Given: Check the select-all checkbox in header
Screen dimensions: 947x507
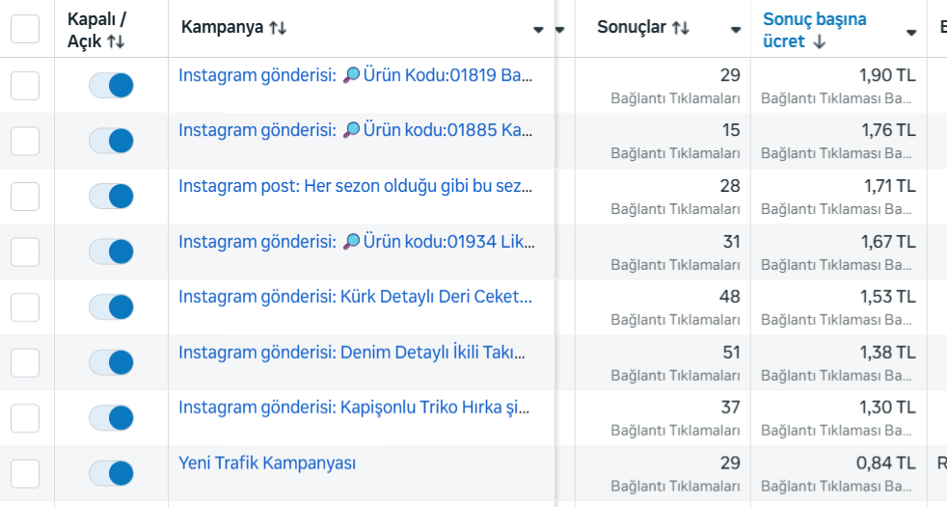Looking at the screenshot, I should coord(25,28).
